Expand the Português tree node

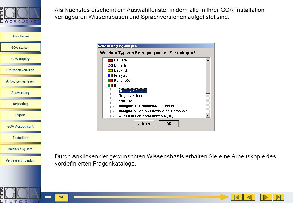[105, 81]
